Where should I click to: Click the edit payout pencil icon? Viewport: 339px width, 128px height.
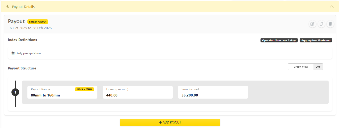point(313,24)
